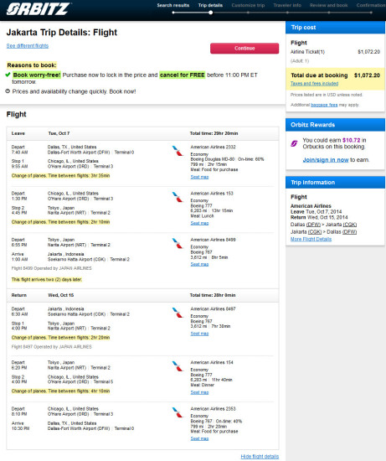Open Seat map for flight 154
Screen dimensions: 386x461
[x=199, y=392]
